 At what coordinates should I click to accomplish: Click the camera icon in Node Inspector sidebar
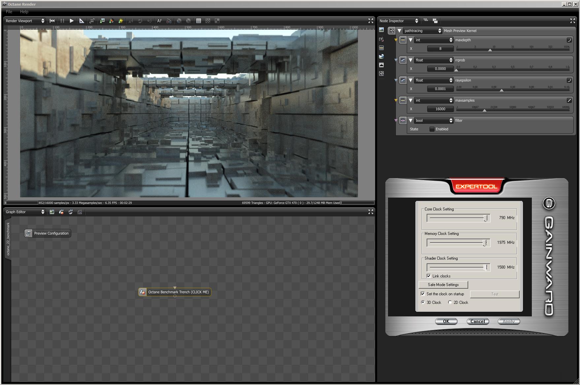click(x=381, y=39)
